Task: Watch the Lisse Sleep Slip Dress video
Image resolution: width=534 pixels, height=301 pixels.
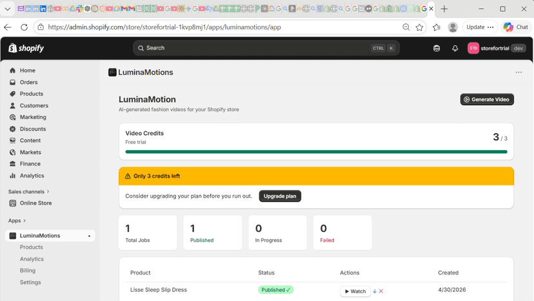Action: pyautogui.click(x=355, y=291)
